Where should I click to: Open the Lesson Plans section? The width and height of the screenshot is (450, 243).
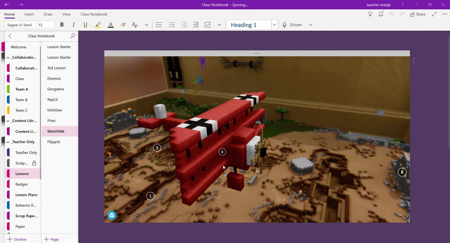coord(26,195)
